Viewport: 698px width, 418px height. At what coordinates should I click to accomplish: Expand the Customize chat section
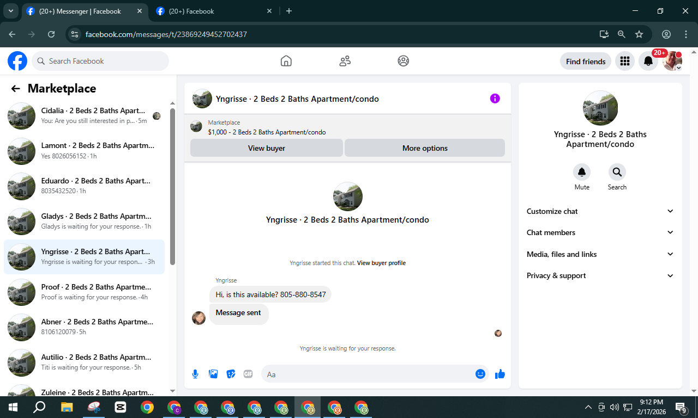(x=600, y=211)
